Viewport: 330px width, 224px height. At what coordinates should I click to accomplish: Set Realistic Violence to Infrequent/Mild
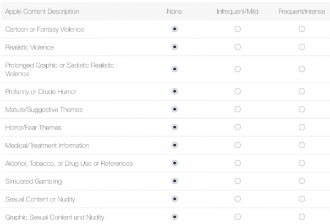(x=238, y=47)
